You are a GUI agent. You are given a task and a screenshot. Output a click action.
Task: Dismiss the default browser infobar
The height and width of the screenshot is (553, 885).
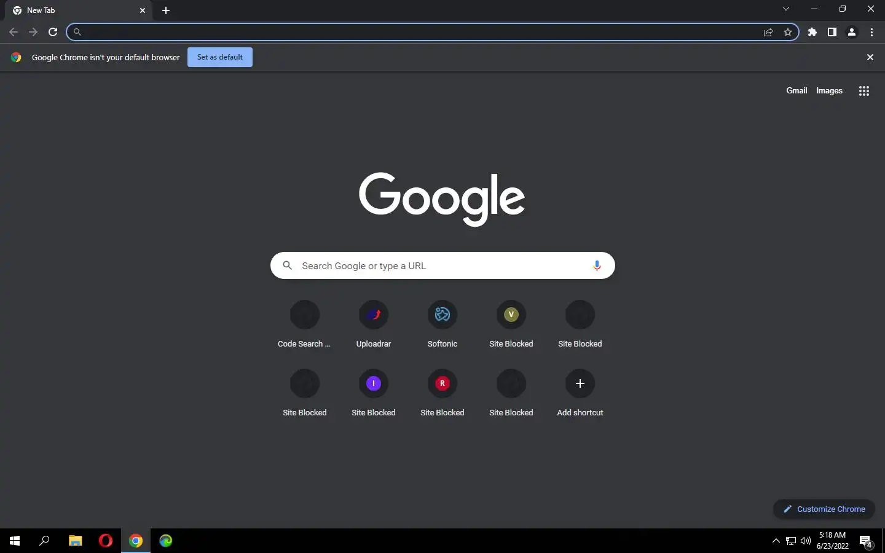(x=870, y=57)
